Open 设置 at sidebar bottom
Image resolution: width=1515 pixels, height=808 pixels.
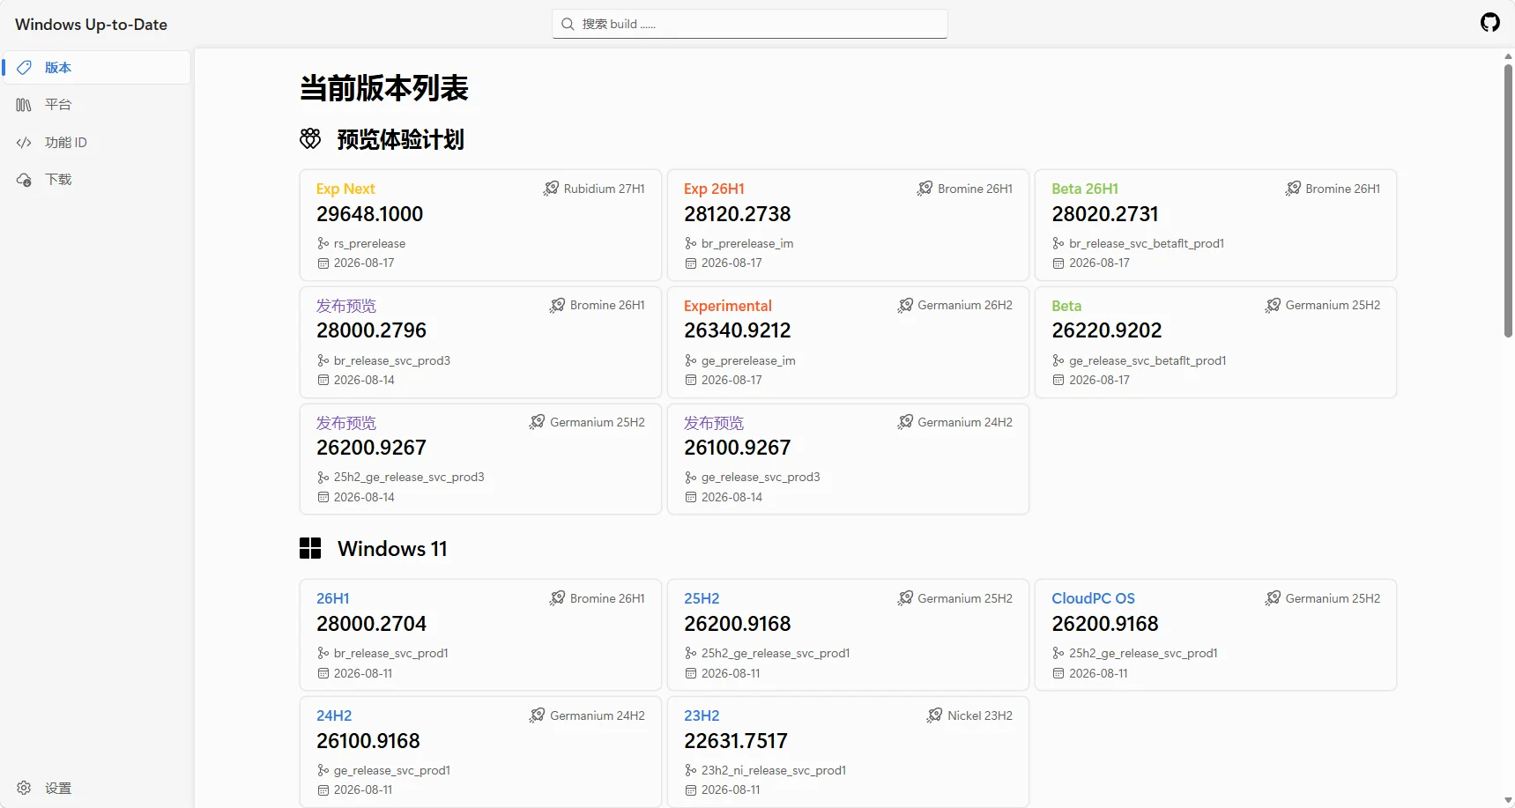[96, 788]
